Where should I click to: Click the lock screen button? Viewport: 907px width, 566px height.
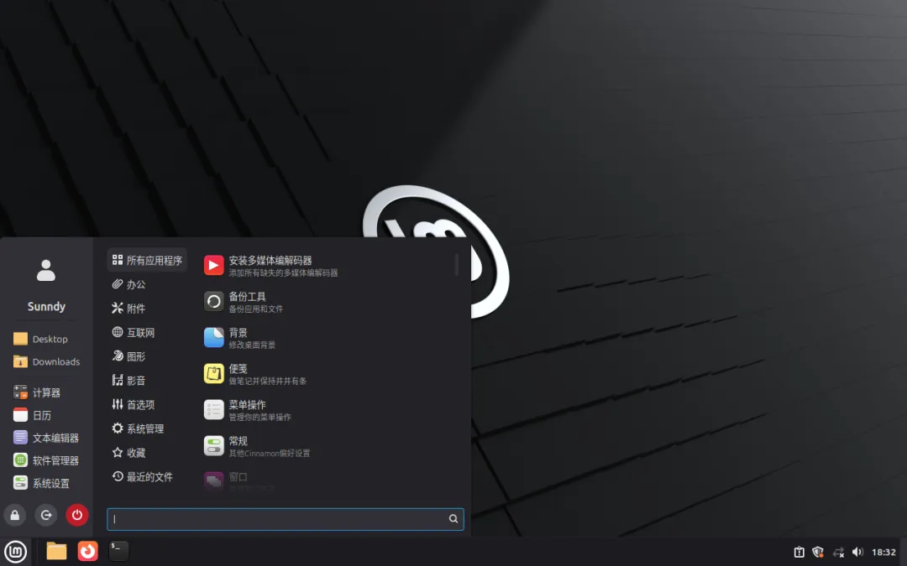click(15, 515)
